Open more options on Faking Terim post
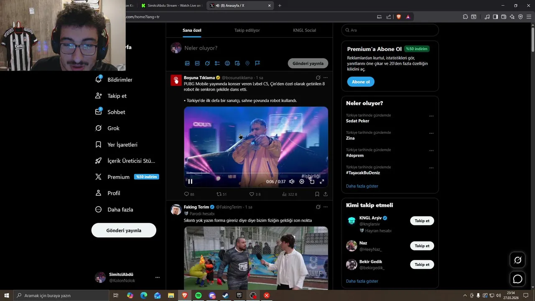This screenshot has width=535, height=301. (326, 207)
